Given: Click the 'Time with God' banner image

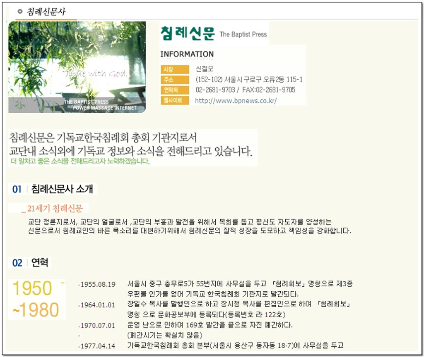Looking at the screenshot, I should pyautogui.click(x=77, y=67).
